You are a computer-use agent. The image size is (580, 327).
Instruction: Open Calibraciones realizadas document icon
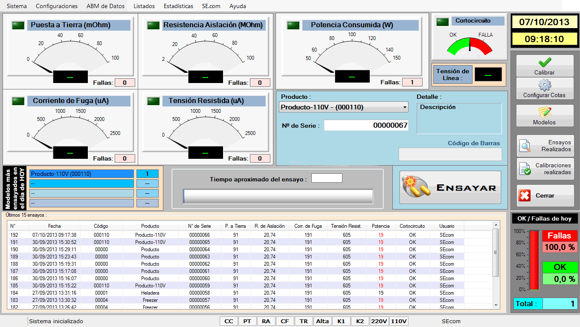tap(525, 169)
